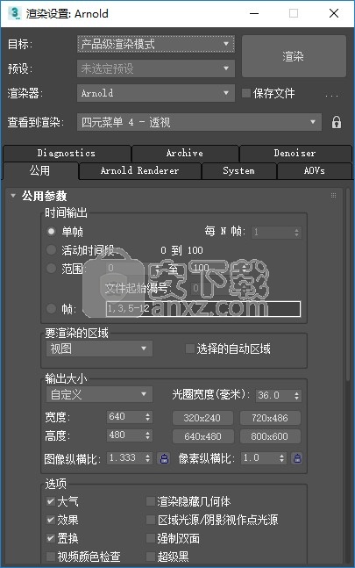
Task: Select the range radio button
Action: pyautogui.click(x=52, y=268)
